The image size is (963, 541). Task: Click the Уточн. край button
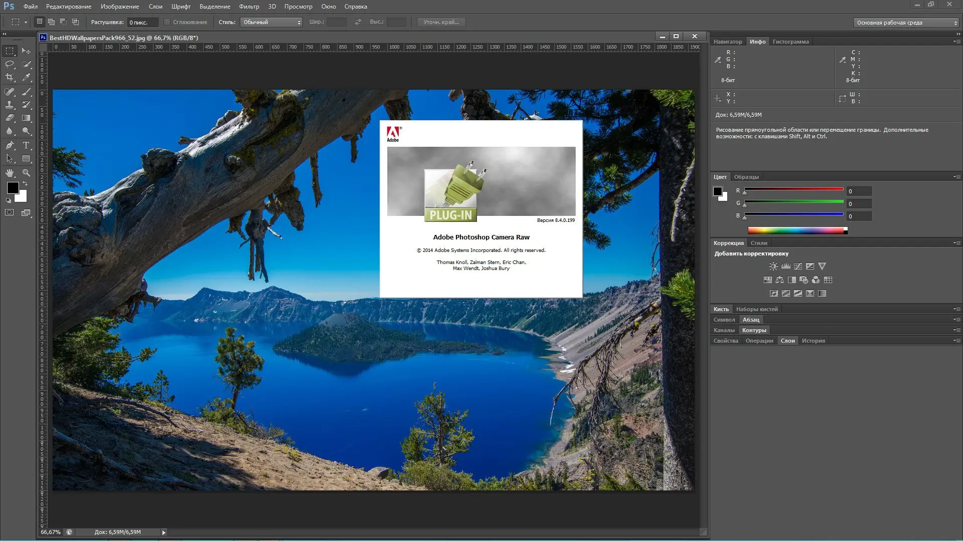tap(441, 22)
